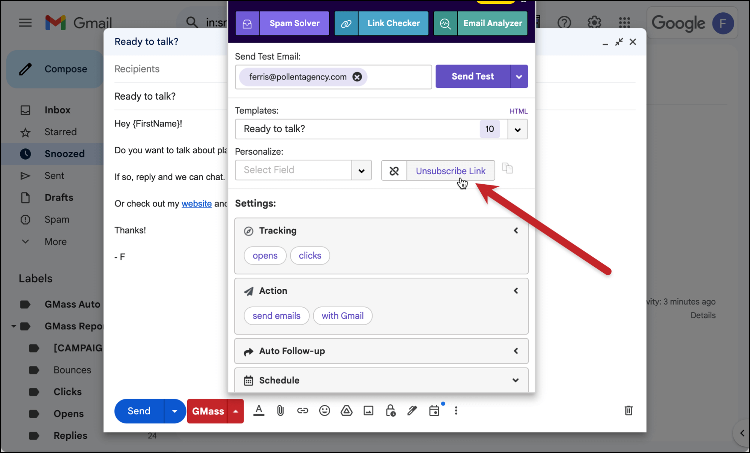The width and height of the screenshot is (750, 453).
Task: Open the Bounces label
Action: 72,370
